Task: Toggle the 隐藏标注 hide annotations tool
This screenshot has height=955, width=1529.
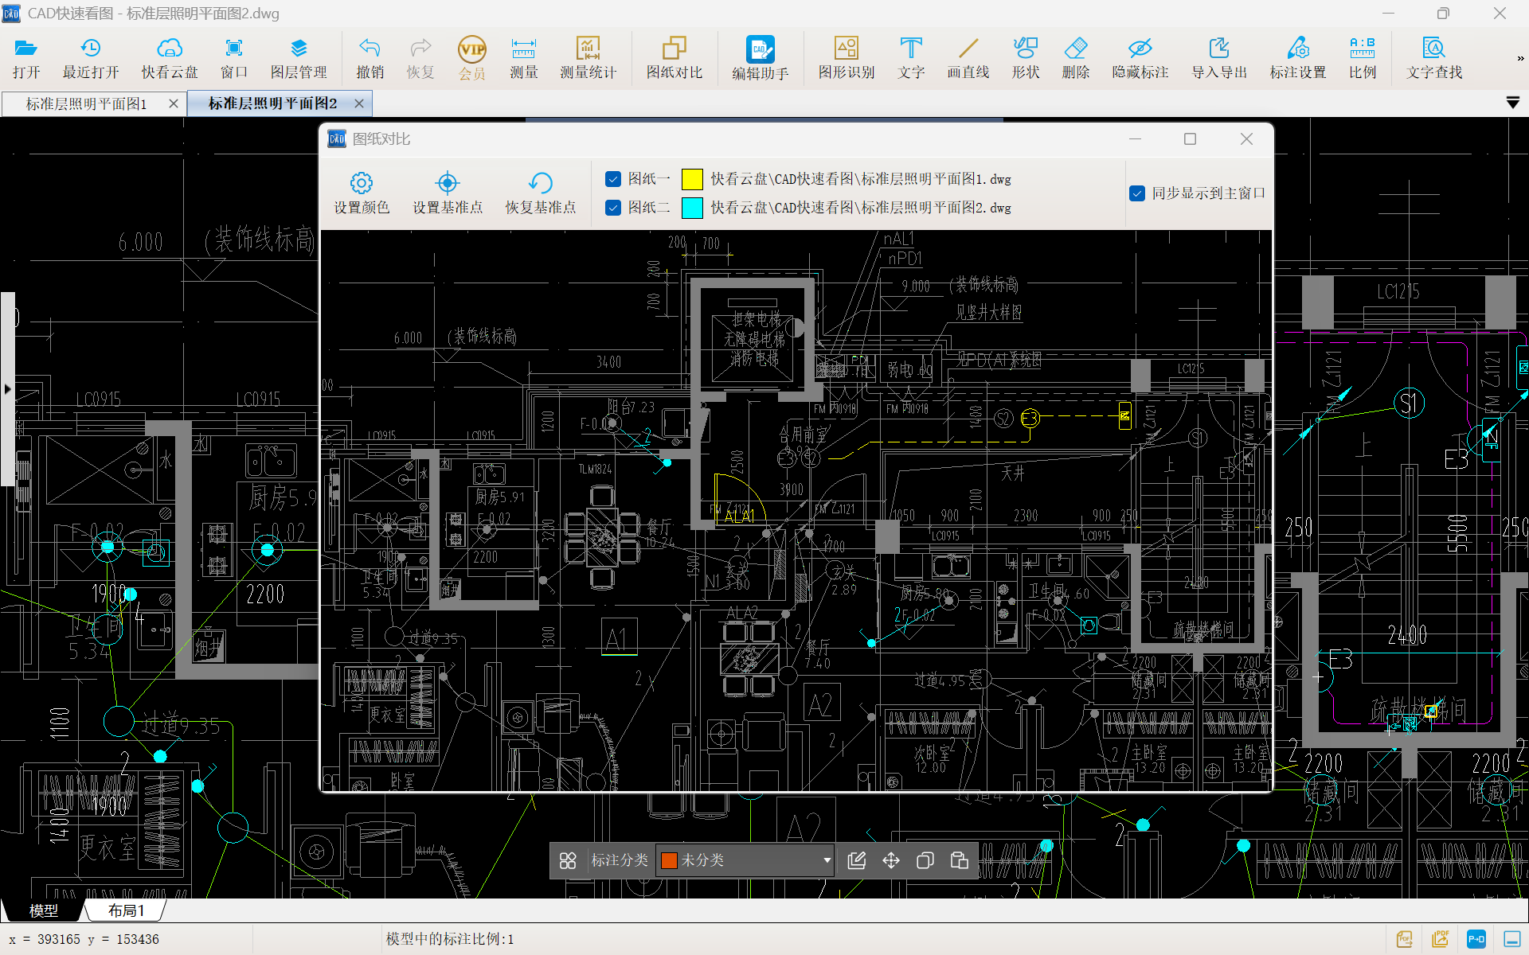Action: coord(1140,58)
